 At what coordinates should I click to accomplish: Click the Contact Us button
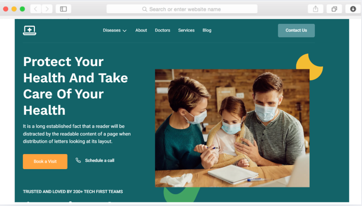coord(296,30)
